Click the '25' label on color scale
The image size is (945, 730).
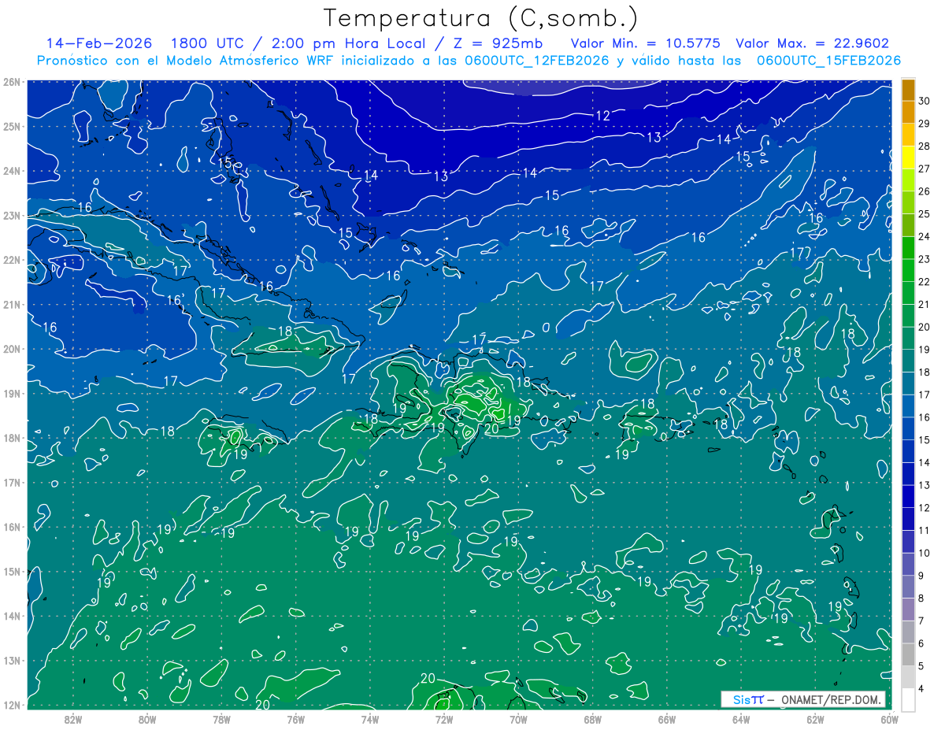click(x=924, y=213)
